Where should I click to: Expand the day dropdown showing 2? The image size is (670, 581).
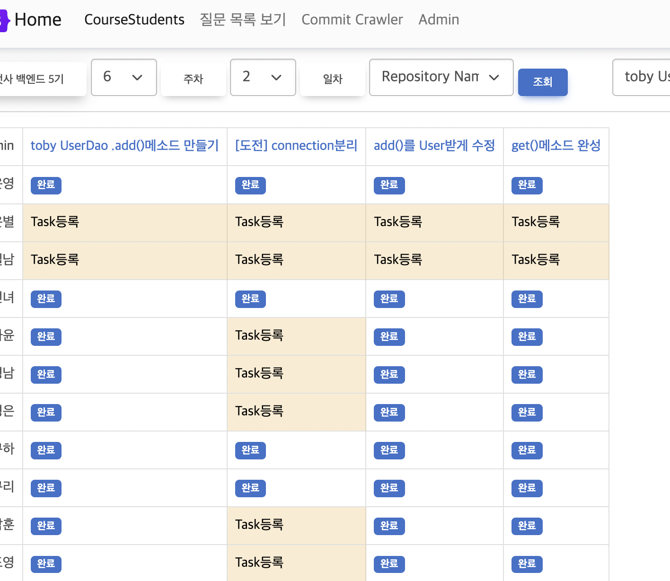pos(263,77)
